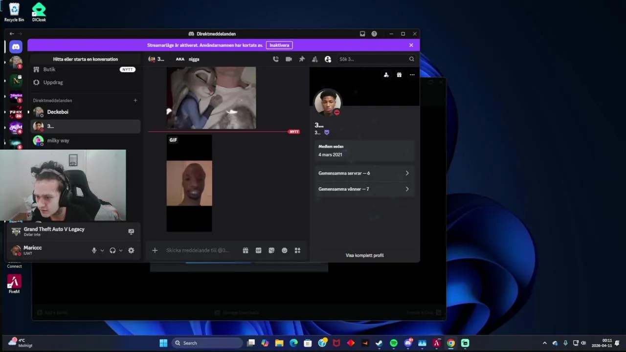626x352 pixels.
Task: Click the Grand Theft Auto V screen share icon
Action: click(x=131, y=232)
